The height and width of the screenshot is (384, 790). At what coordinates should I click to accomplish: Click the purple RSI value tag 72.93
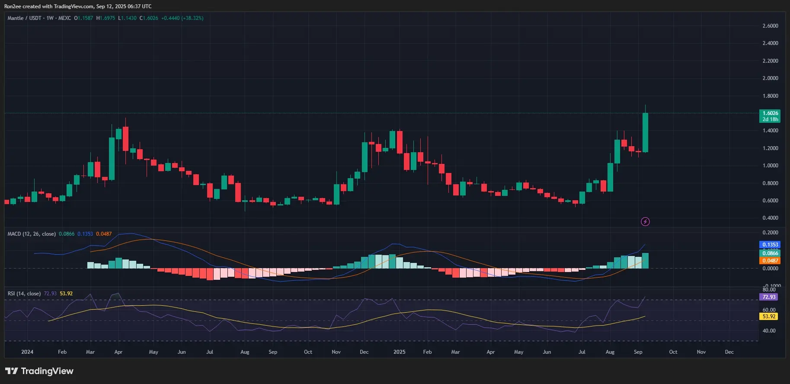[x=769, y=297]
